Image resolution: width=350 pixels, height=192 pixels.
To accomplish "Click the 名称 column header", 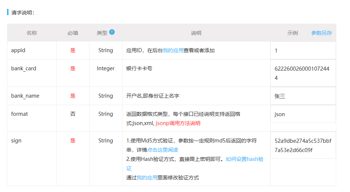I will 32,33.
